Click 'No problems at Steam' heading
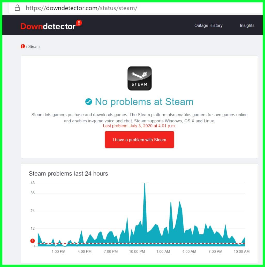The height and width of the screenshot is (267, 265). (x=144, y=102)
